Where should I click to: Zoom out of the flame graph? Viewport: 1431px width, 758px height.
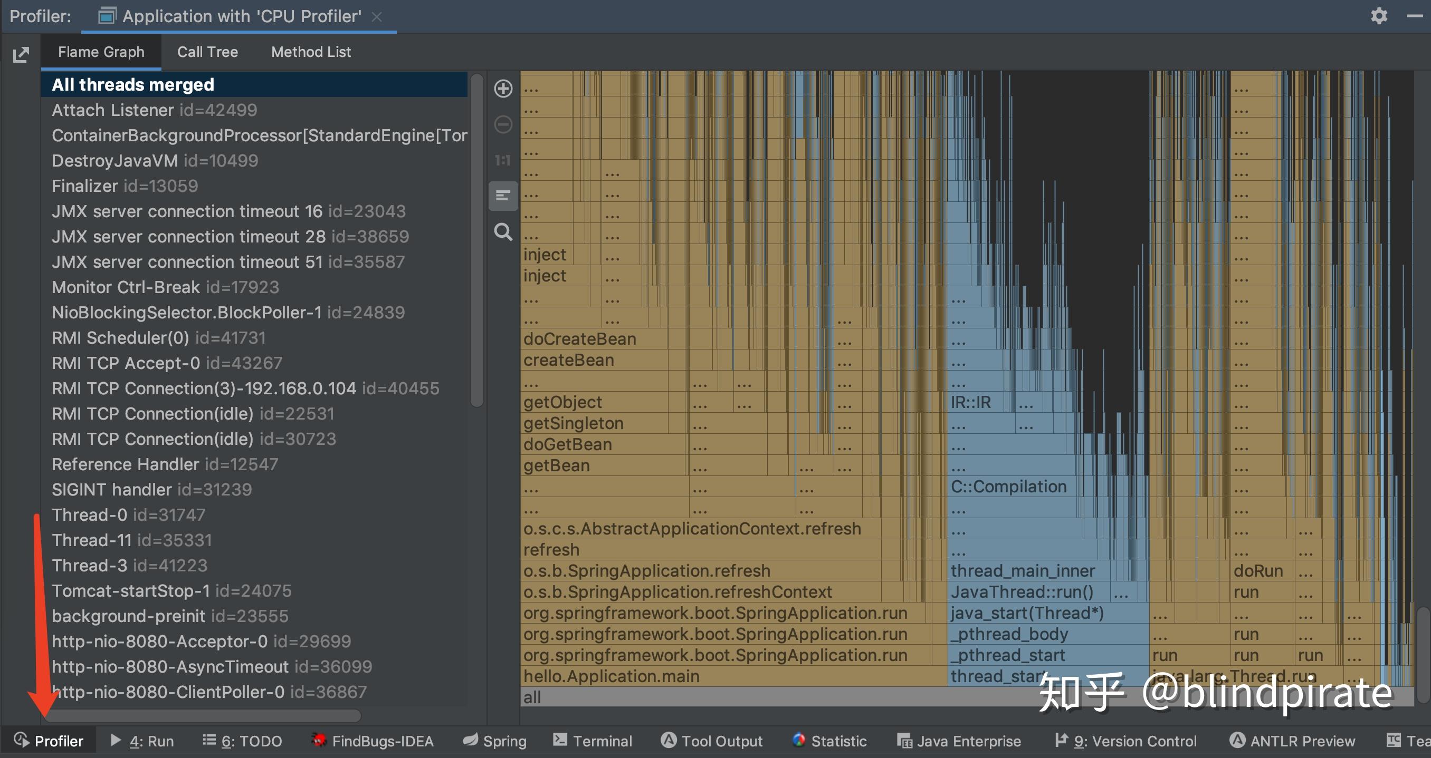pyautogui.click(x=503, y=124)
